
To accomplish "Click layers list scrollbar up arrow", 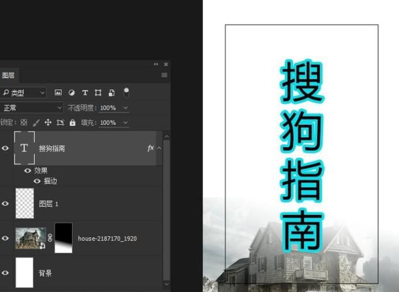I will click(166, 137).
